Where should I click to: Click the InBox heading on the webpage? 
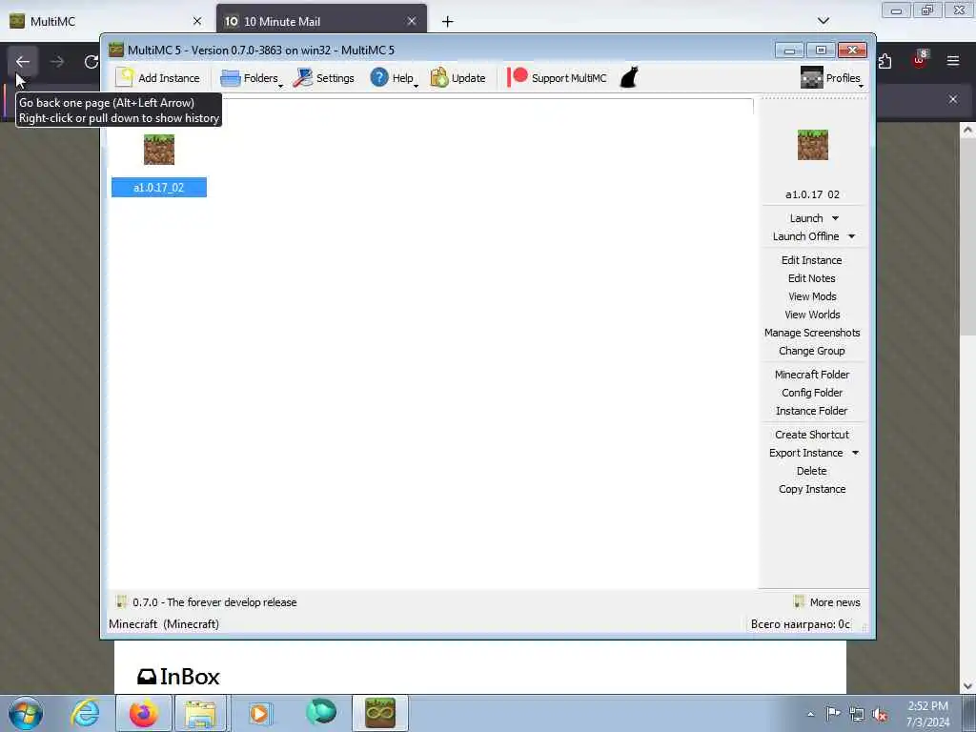pyautogui.click(x=178, y=677)
